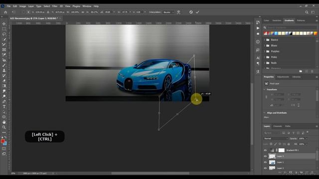Hide Layer 2 using its eye icon
319x179 pixels.
click(x=265, y=168)
